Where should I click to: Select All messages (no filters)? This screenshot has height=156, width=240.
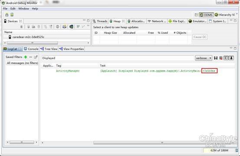pyautogui.click(x=23, y=63)
